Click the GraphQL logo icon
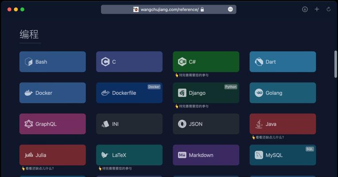 [28, 124]
